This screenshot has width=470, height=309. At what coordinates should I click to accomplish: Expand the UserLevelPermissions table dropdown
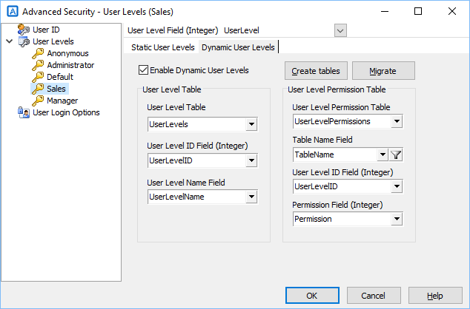397,122
